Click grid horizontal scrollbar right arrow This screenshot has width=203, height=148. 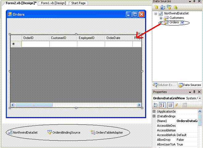click(x=139, y=105)
